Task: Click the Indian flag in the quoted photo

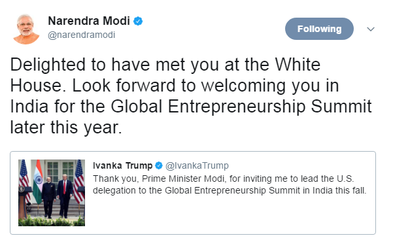Action: click(x=38, y=182)
